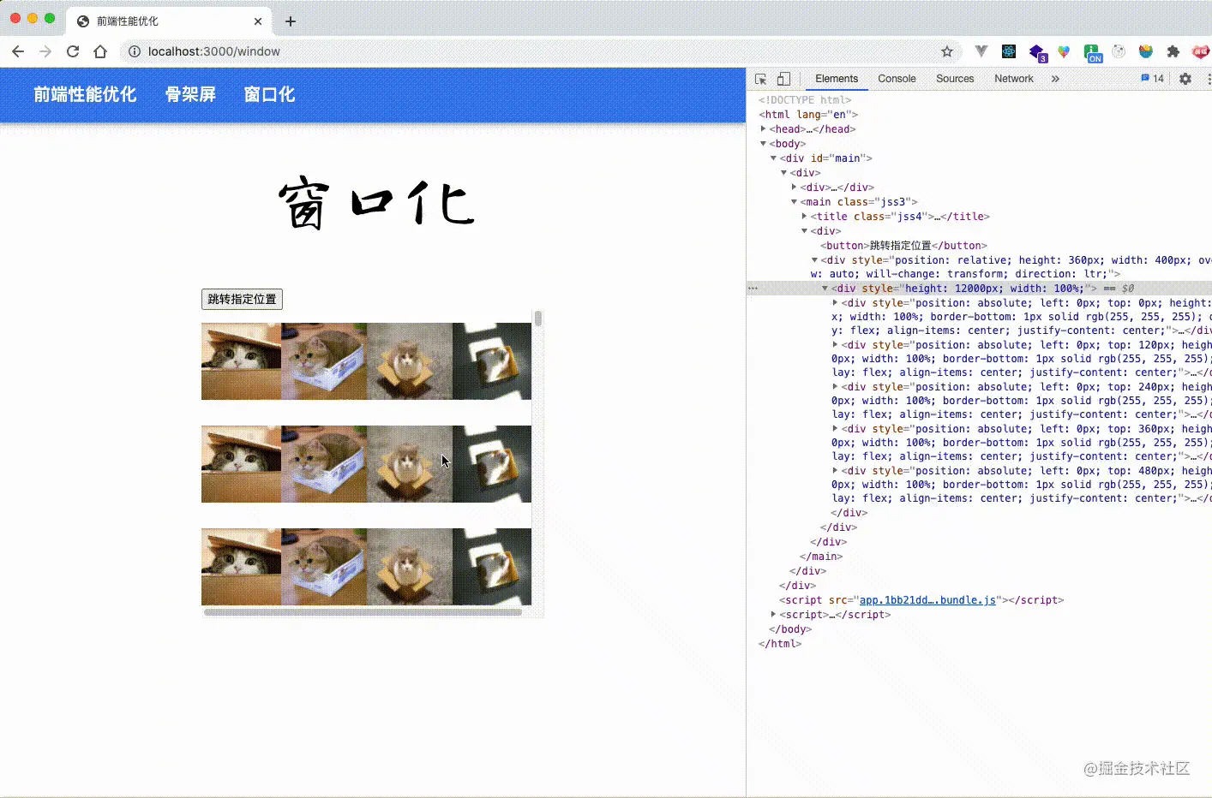Show more DevTools tabs chevron
Screen dimensions: 1212x798
tap(1055, 79)
